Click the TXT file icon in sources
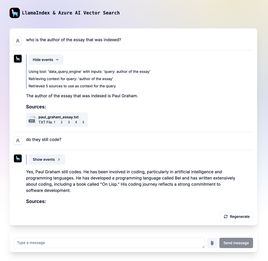 coord(32,120)
